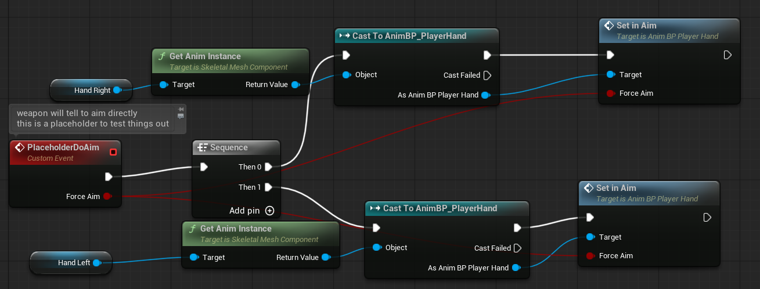Click Cast Failed pin on the upper Cast node
This screenshot has height=289, width=760.
click(487, 75)
